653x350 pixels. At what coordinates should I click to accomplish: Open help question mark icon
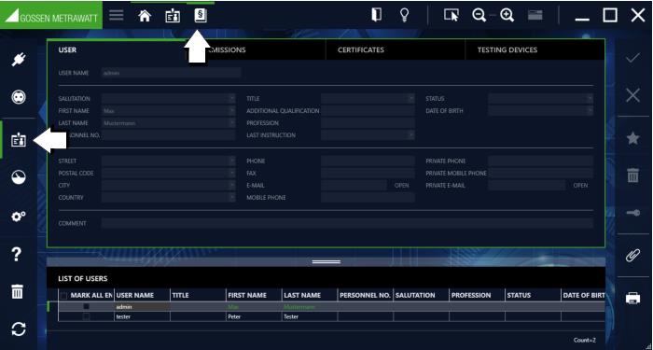[17, 254]
